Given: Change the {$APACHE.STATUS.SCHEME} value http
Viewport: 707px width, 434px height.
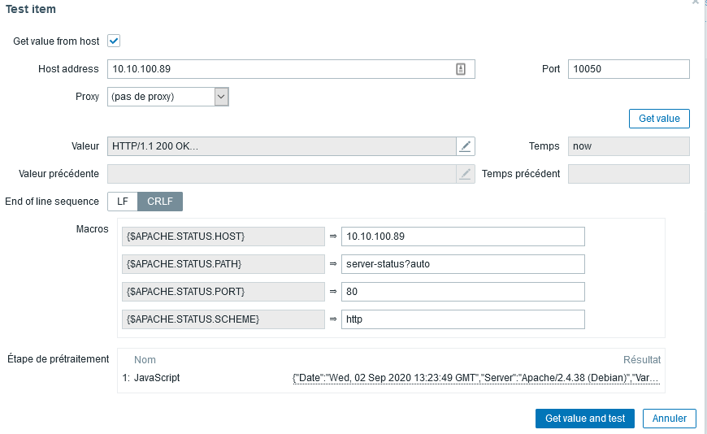Looking at the screenshot, I should click(462, 319).
